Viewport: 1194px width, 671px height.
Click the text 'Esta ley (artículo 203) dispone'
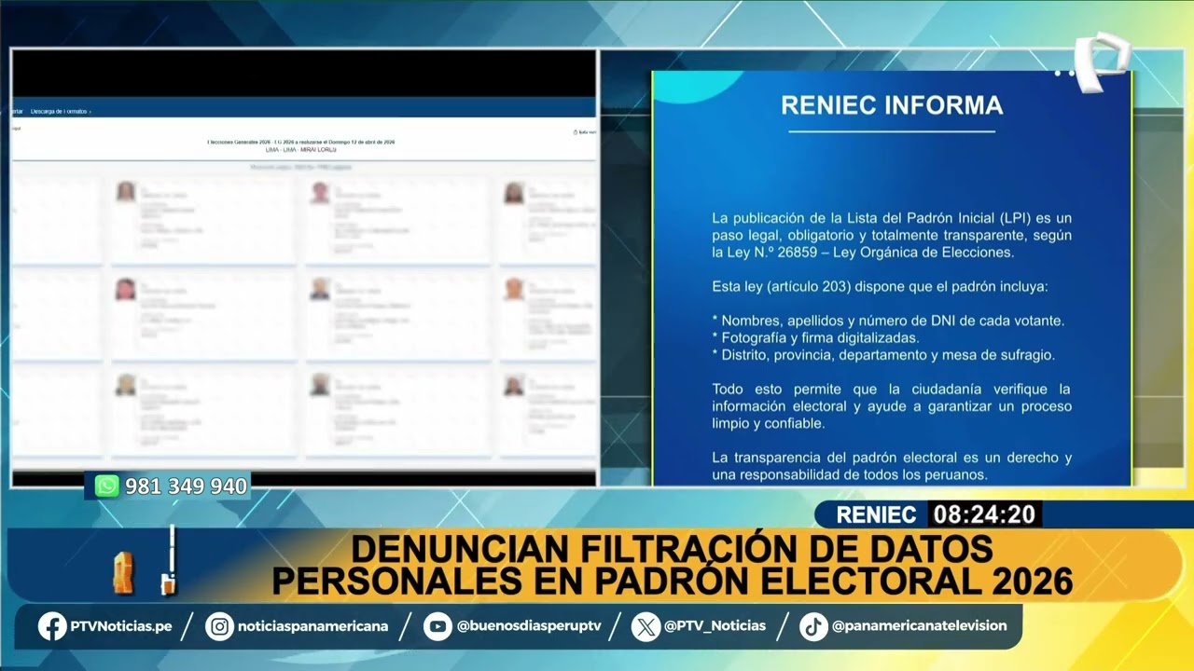814,286
